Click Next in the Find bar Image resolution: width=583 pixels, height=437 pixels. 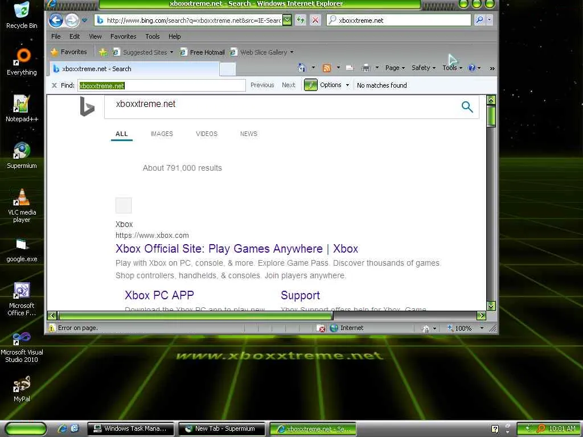click(x=288, y=85)
